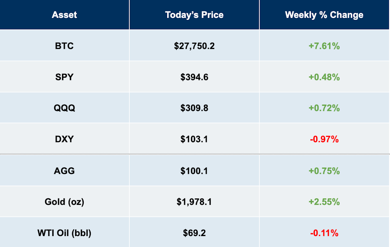Click the $27,750.2 BTC price
The height and width of the screenshot is (247, 390).
pos(194,46)
